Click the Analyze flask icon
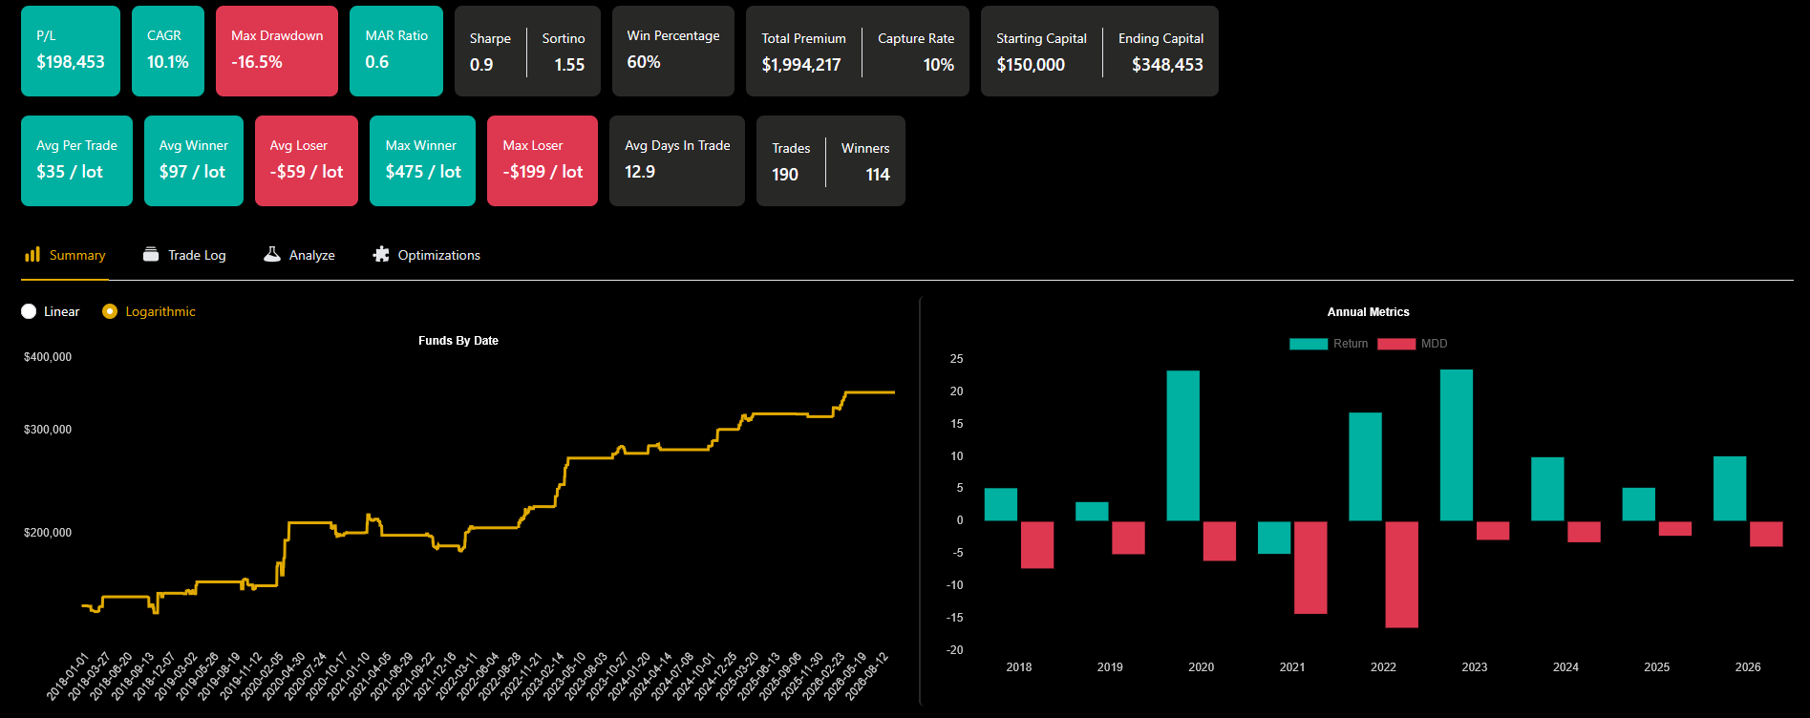Image resolution: width=1810 pixels, height=718 pixels. tap(272, 254)
